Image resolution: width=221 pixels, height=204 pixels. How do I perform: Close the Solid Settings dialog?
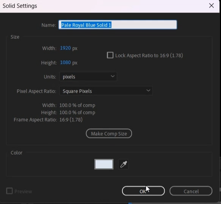tap(211, 6)
